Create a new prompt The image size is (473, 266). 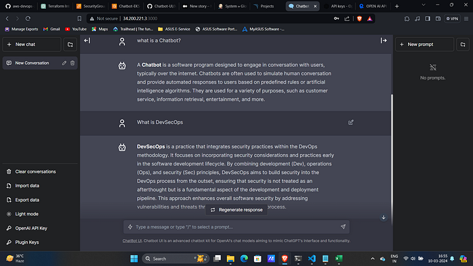pyautogui.click(x=424, y=45)
